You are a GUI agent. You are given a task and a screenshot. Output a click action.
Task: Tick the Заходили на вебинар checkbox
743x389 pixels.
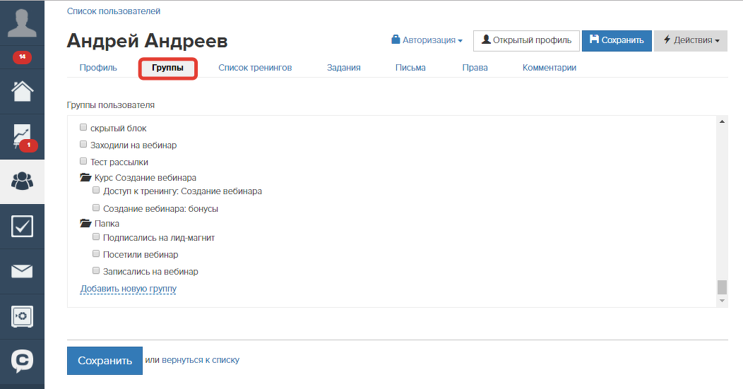[x=83, y=145]
